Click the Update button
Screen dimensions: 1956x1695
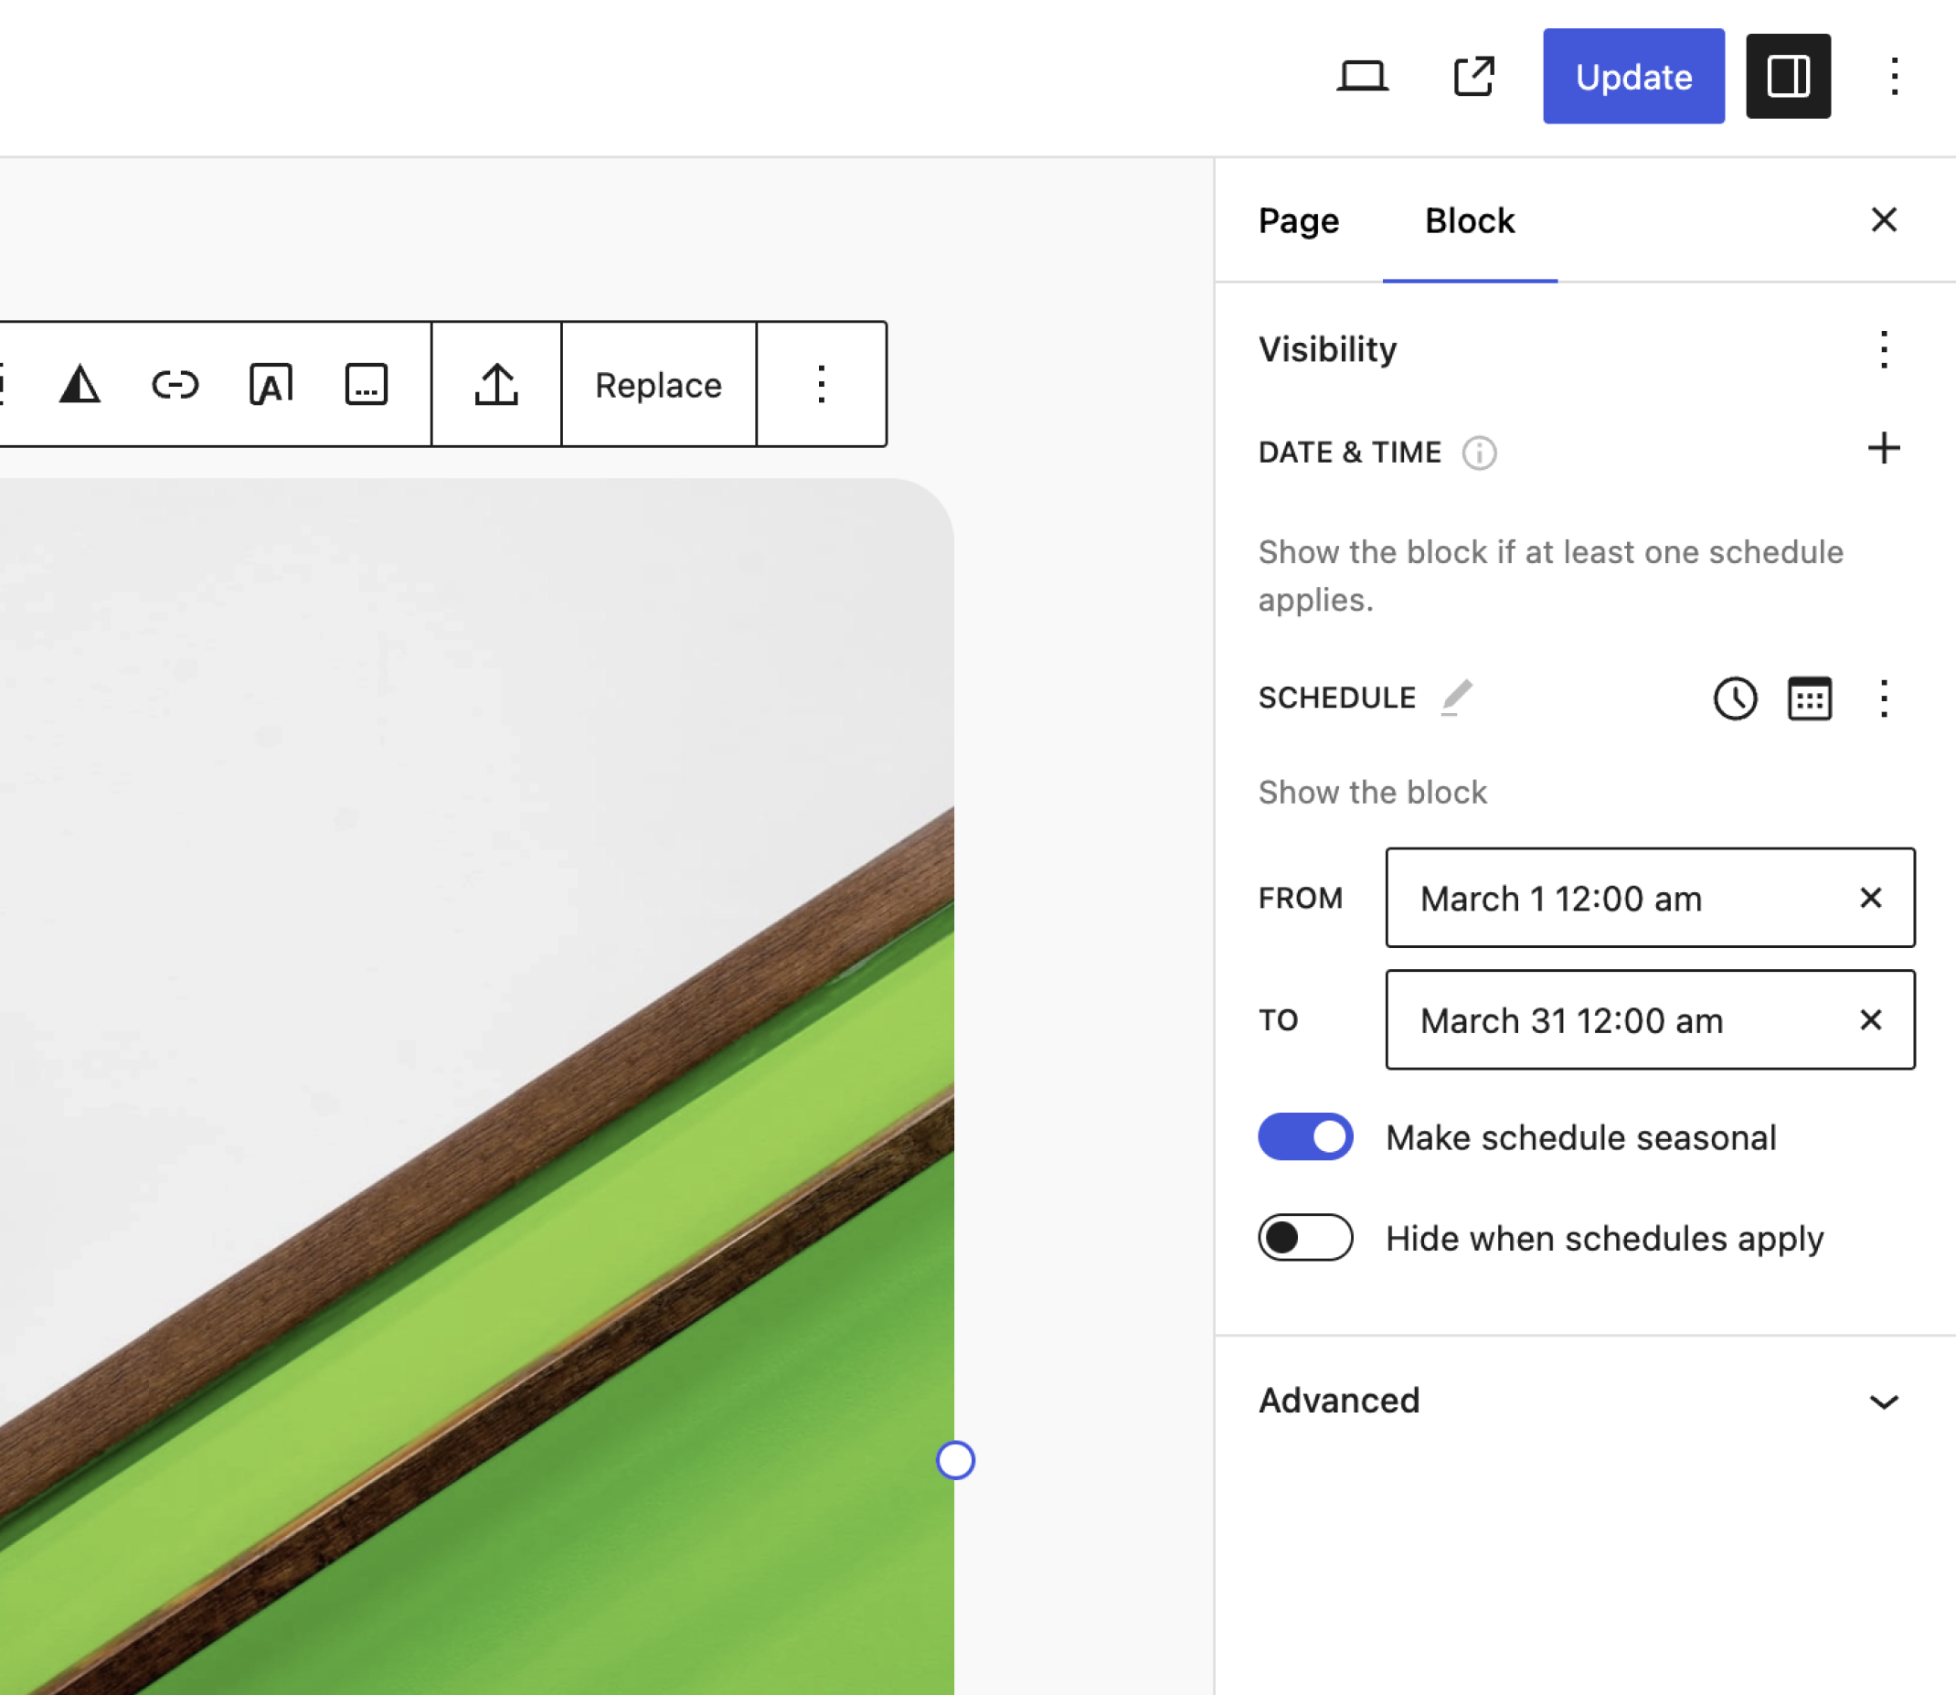[x=1632, y=76]
